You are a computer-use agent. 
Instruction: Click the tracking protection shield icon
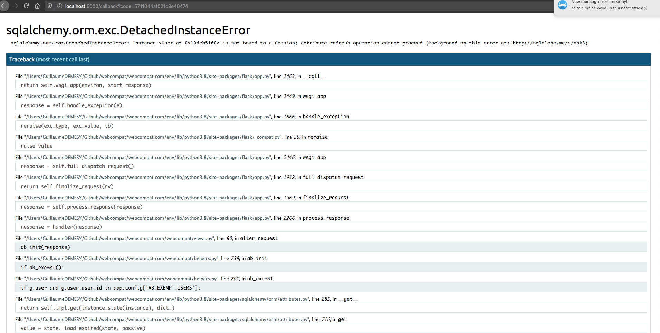(49, 6)
